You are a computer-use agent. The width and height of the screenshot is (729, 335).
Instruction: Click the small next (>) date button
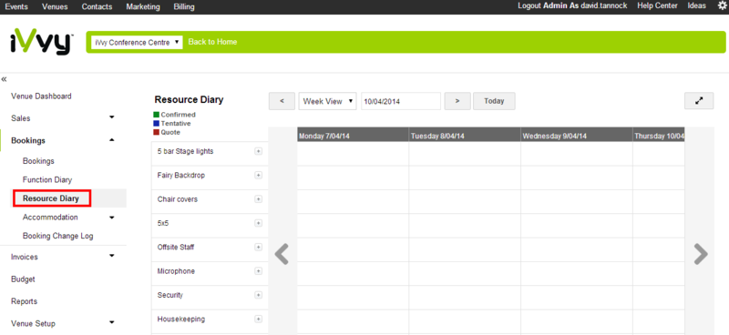457,101
